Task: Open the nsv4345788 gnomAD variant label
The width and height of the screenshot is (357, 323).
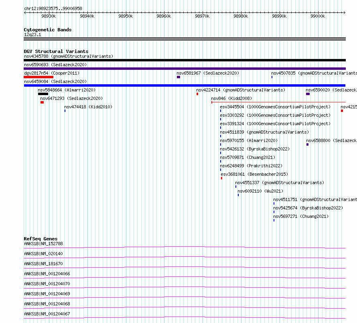Action: (x=69, y=56)
